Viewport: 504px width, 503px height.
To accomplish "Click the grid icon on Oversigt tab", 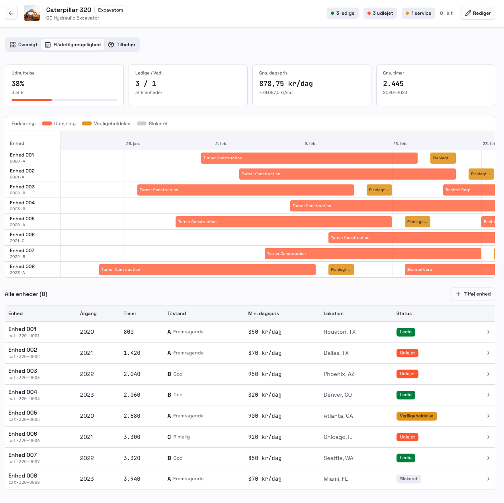I will (13, 45).
